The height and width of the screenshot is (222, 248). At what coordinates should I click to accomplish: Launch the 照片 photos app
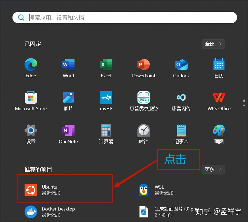point(68,97)
